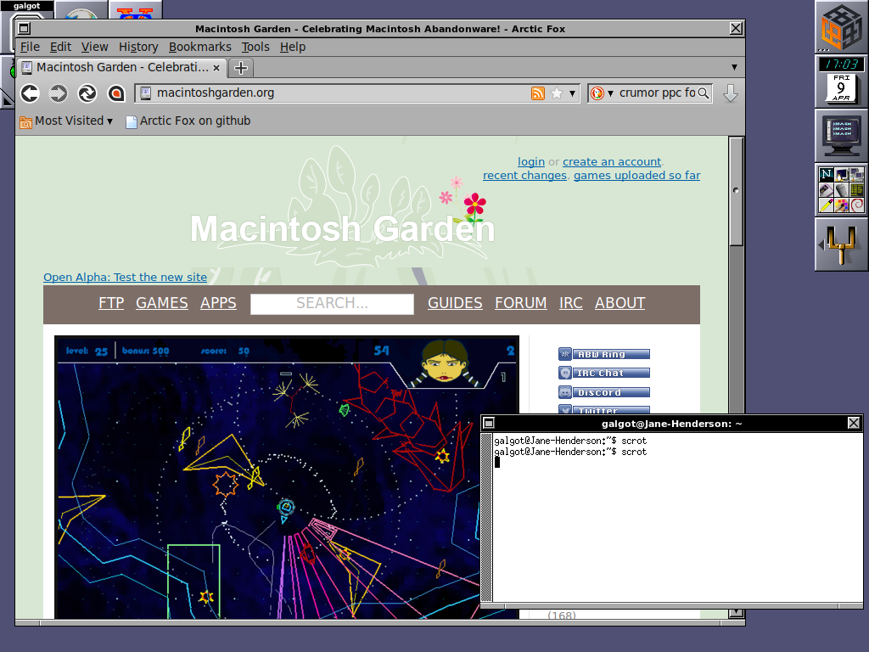Click Open Alpha: Test the new site link
The width and height of the screenshot is (869, 652).
[x=126, y=278]
